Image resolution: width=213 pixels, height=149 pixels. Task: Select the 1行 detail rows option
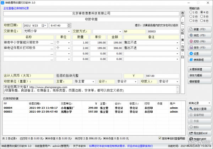[192, 12]
